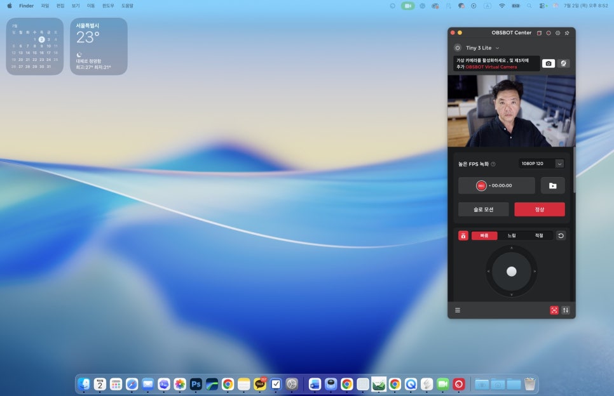
Task: Open the hamburger menu in OBSBOT footer
Action: 458,310
